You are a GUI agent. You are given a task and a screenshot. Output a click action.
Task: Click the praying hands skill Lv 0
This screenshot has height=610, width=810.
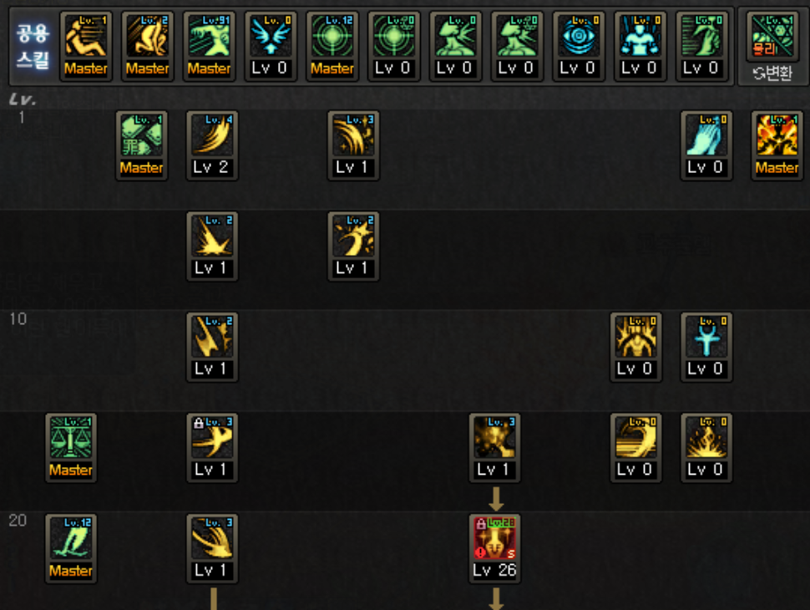(706, 145)
